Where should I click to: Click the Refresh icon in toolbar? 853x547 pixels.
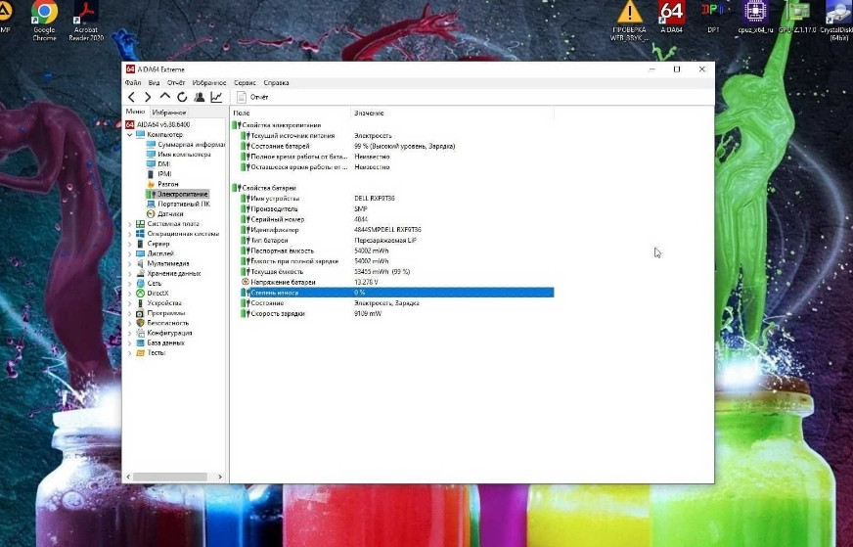pyautogui.click(x=182, y=97)
